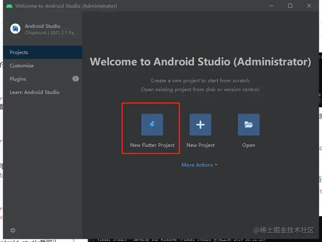Click the New Project plus icon

200,125
